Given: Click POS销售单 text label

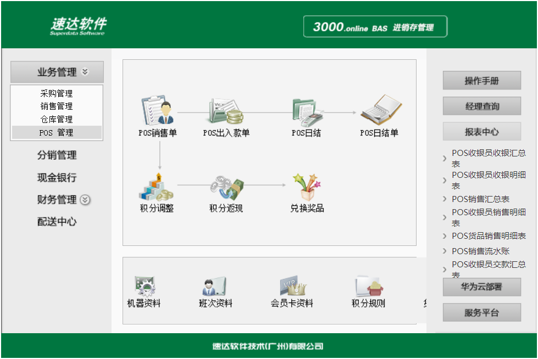Looking at the screenshot, I should 158,133.
